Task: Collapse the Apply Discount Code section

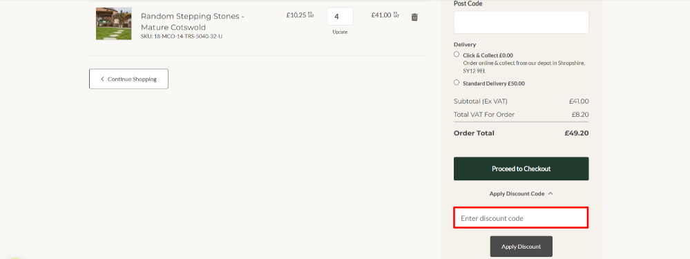Action: pyautogui.click(x=521, y=193)
